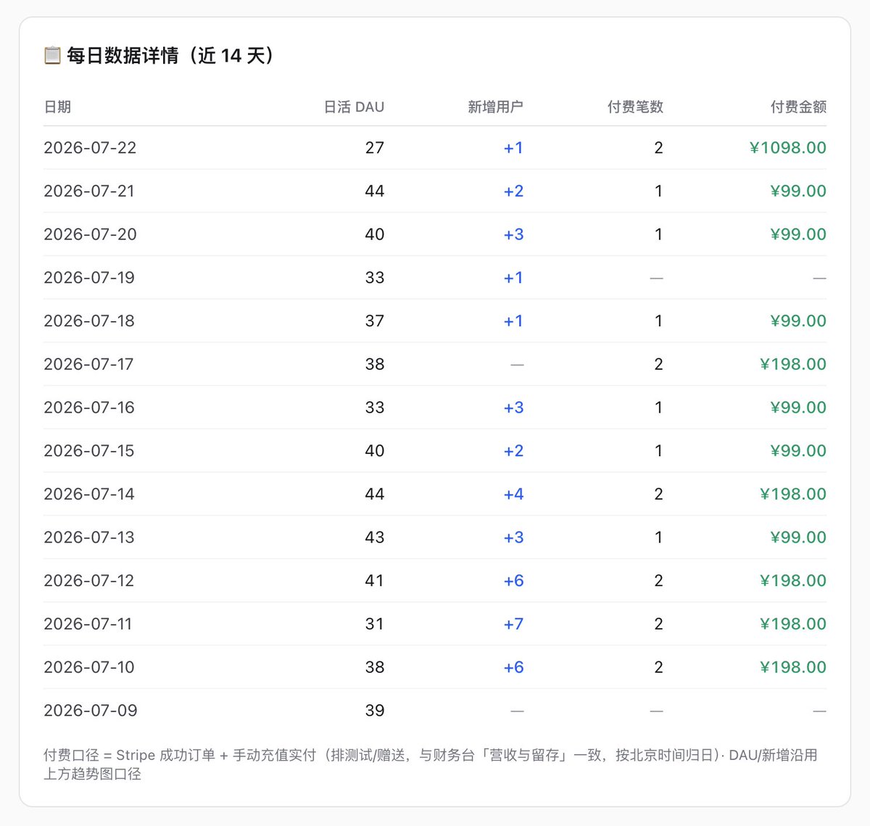Image resolution: width=870 pixels, height=826 pixels.
Task: Click DAU value 40 for 2026-07-20
Action: [x=375, y=234]
